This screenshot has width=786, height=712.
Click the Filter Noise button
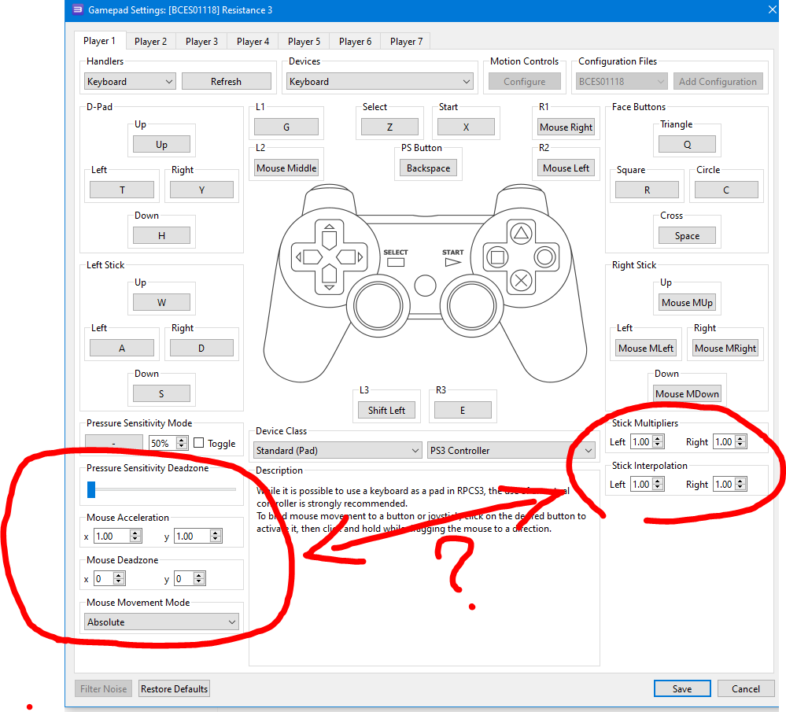(103, 689)
